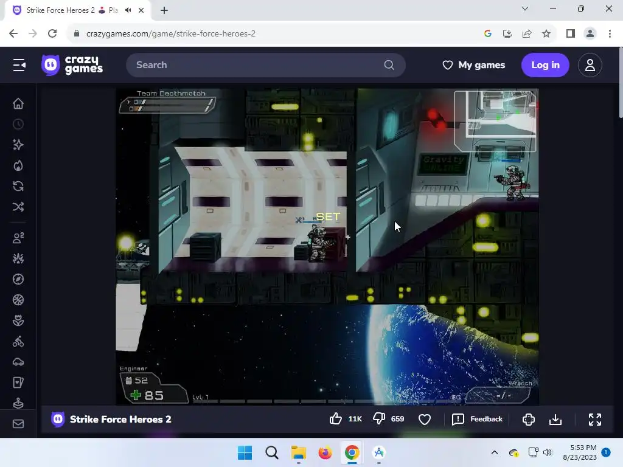Viewport: 623px width, 467px height.
Task: Send Feedback about the game
Action: pyautogui.click(x=477, y=420)
